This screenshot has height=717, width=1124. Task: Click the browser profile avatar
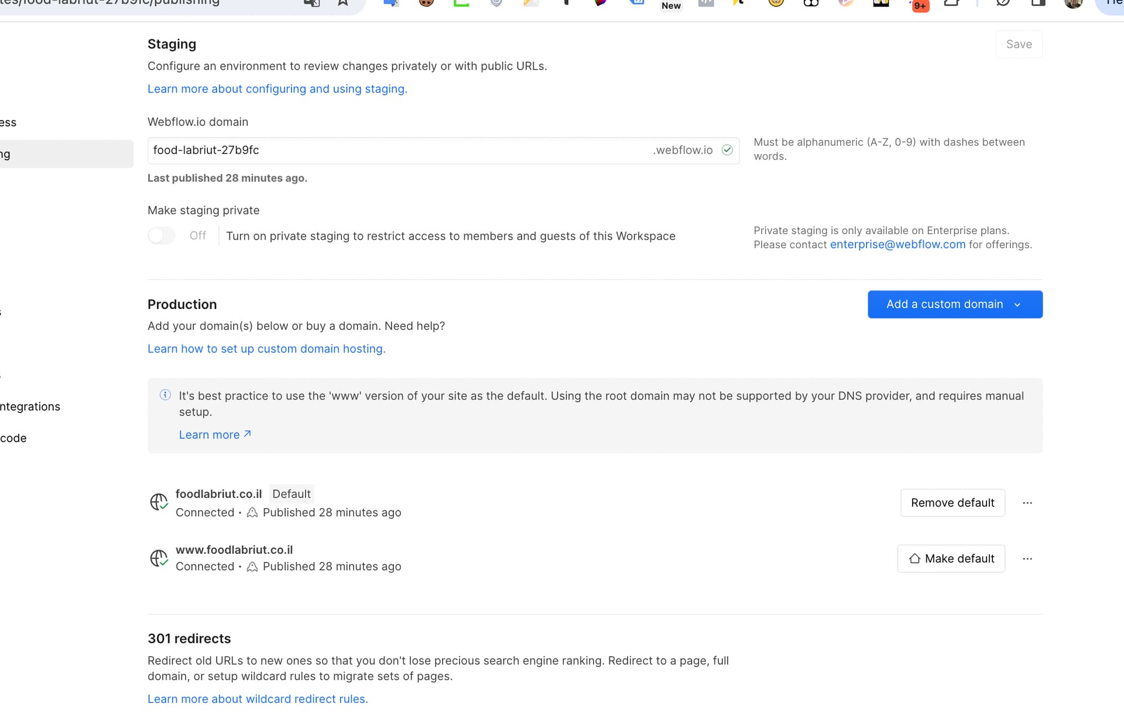[1073, 4]
